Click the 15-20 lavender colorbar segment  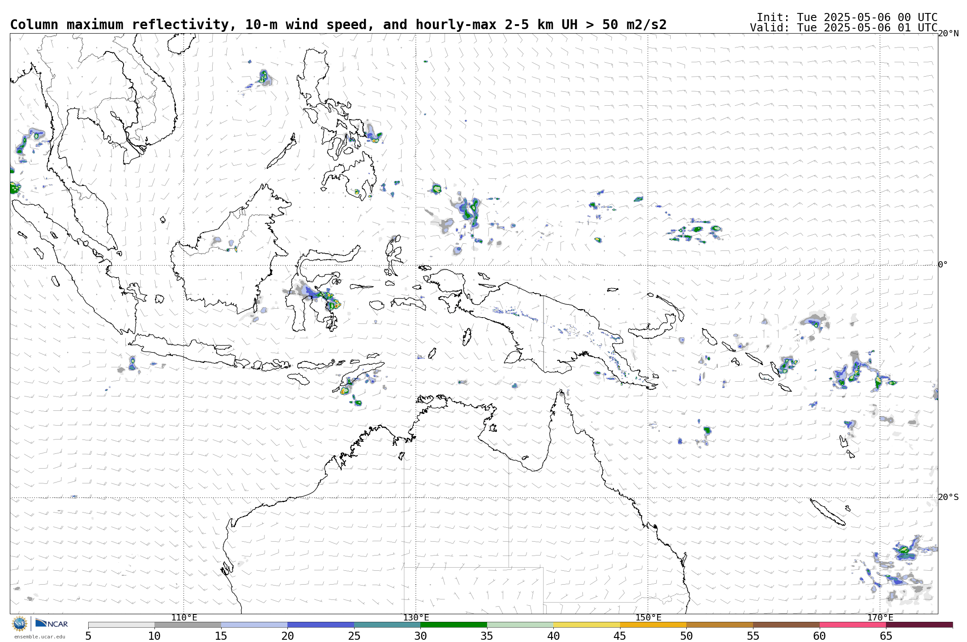(254, 625)
